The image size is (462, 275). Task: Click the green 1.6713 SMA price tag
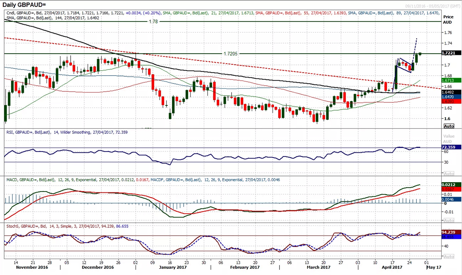[x=451, y=80]
